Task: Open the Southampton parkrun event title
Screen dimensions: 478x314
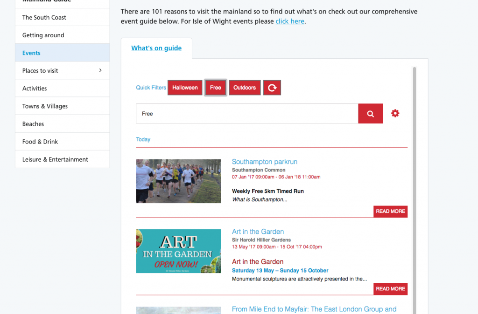Action: (264, 162)
